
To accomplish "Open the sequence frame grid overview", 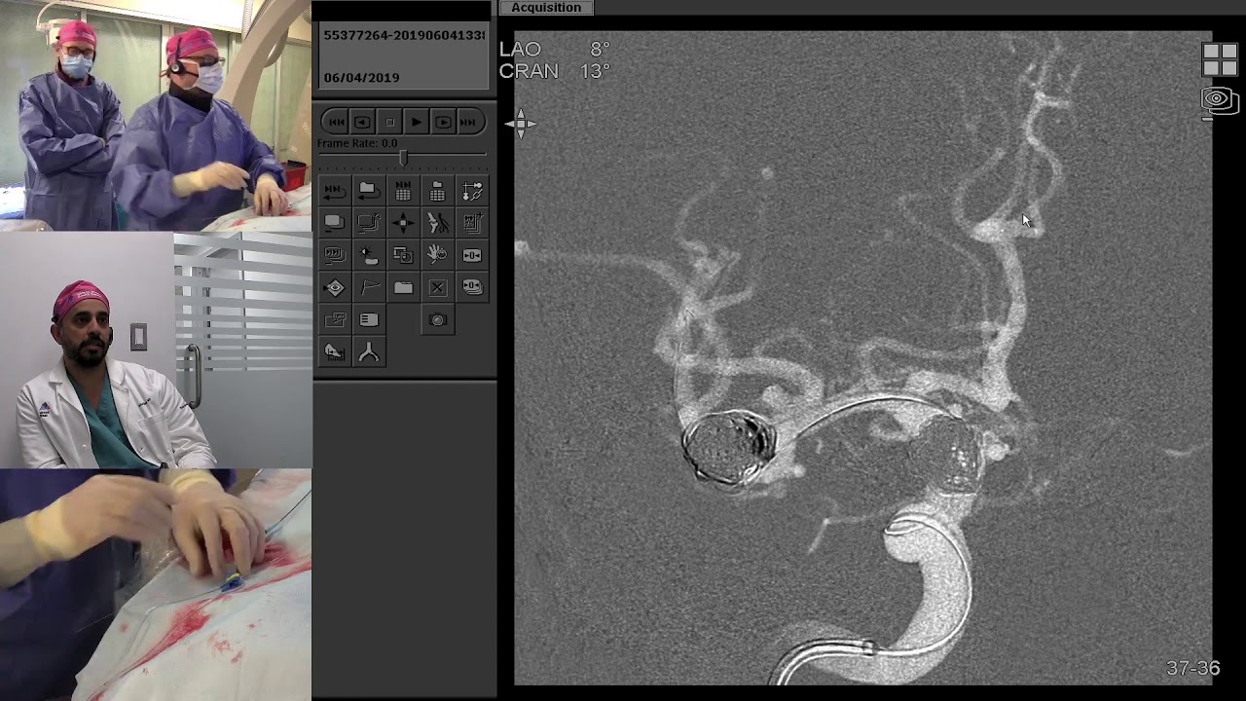I will tap(403, 191).
